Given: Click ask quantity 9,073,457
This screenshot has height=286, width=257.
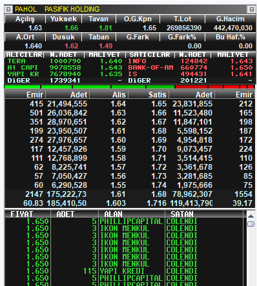Looking at the screenshot, I should [x=194, y=149].
